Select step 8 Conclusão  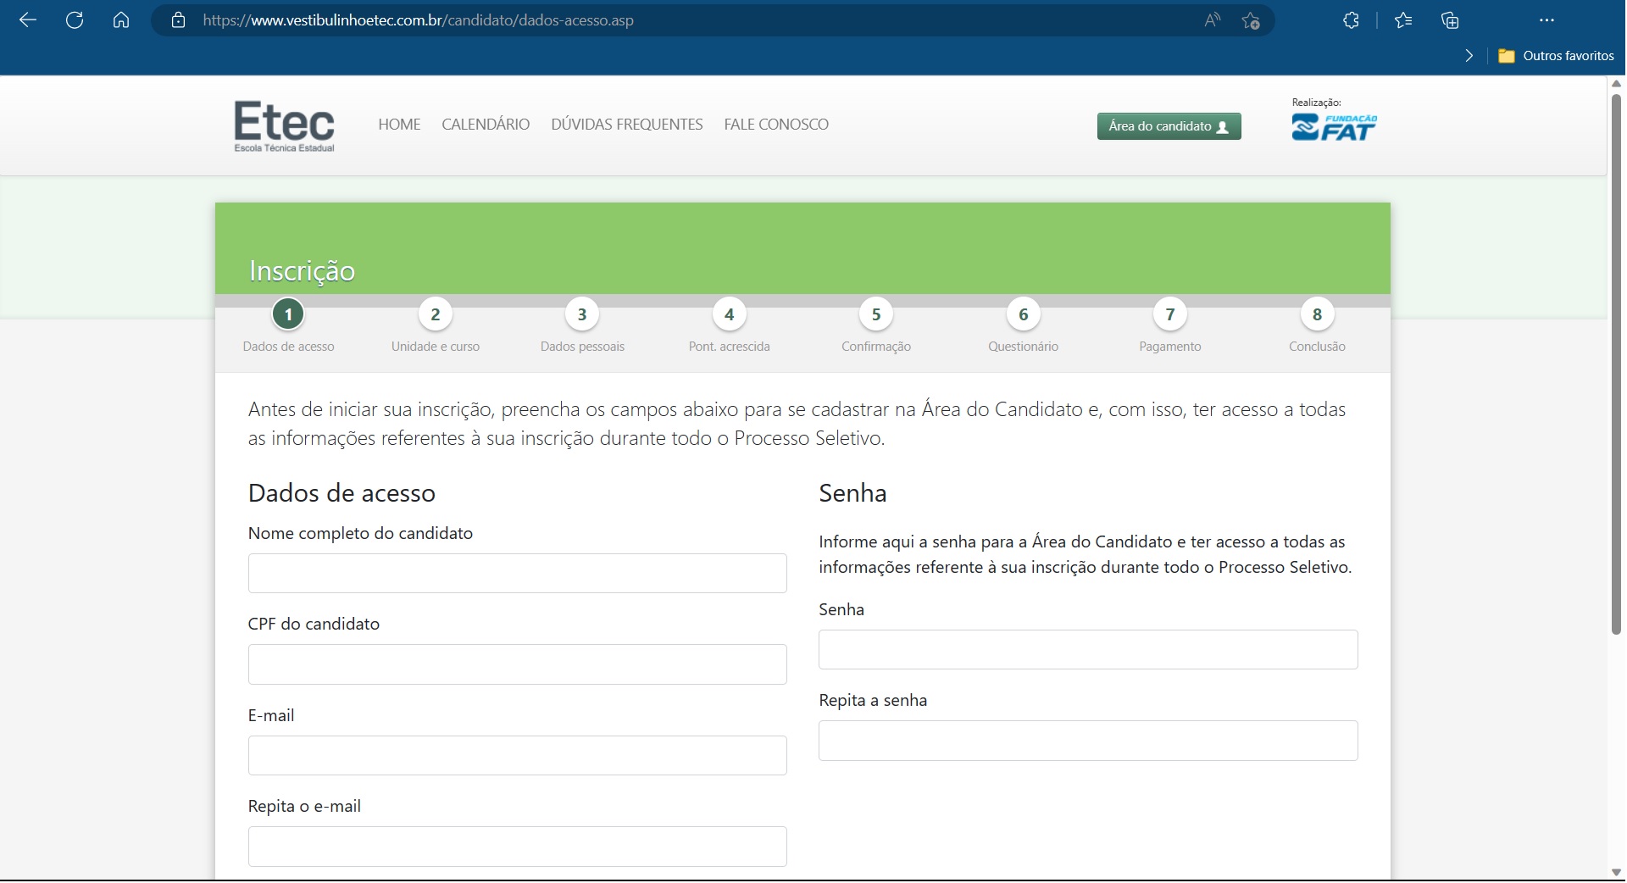tap(1318, 314)
